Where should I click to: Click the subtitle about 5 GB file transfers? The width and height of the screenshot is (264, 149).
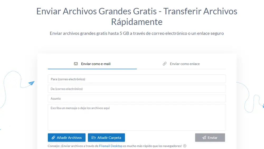[137, 33]
